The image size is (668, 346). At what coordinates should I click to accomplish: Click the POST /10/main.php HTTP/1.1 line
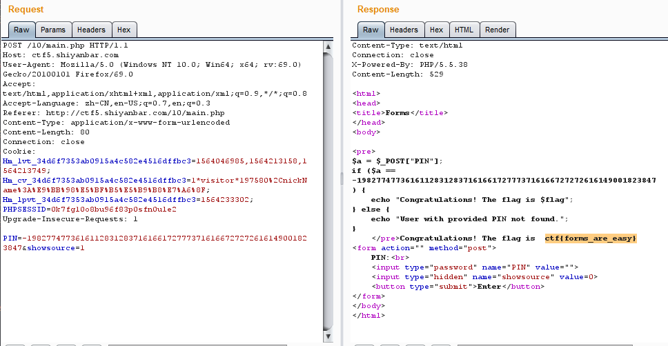pos(65,45)
